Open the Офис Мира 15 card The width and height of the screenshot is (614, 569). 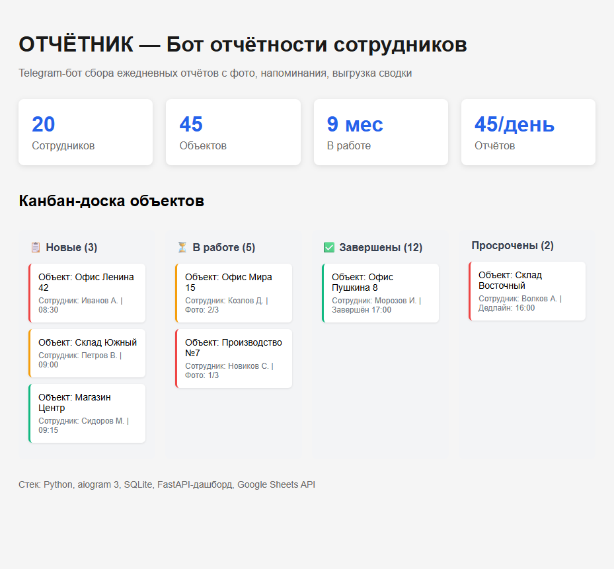pos(234,293)
